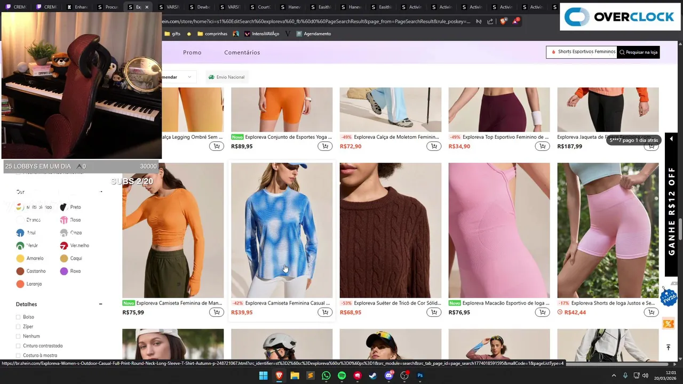Check the Costura à mostra filter
This screenshot has height=384, width=683.
tap(18, 355)
